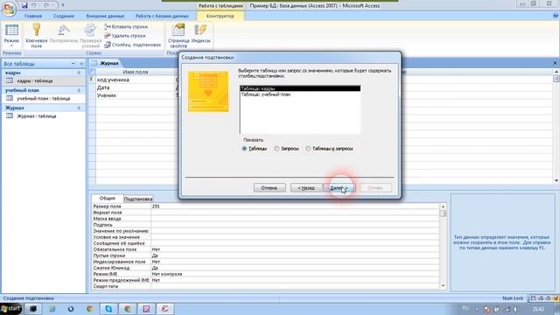Click the taskbar clock
This screenshot has height=315, width=560.
point(539,309)
